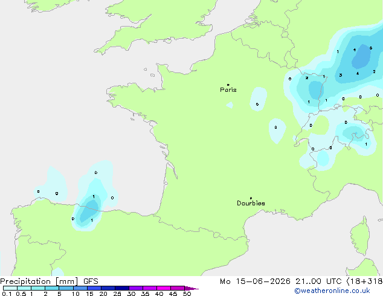Click the Paris location dot marker

[x=228, y=85]
